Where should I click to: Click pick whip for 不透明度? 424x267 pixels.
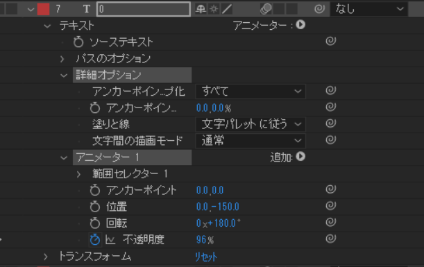click(x=331, y=239)
